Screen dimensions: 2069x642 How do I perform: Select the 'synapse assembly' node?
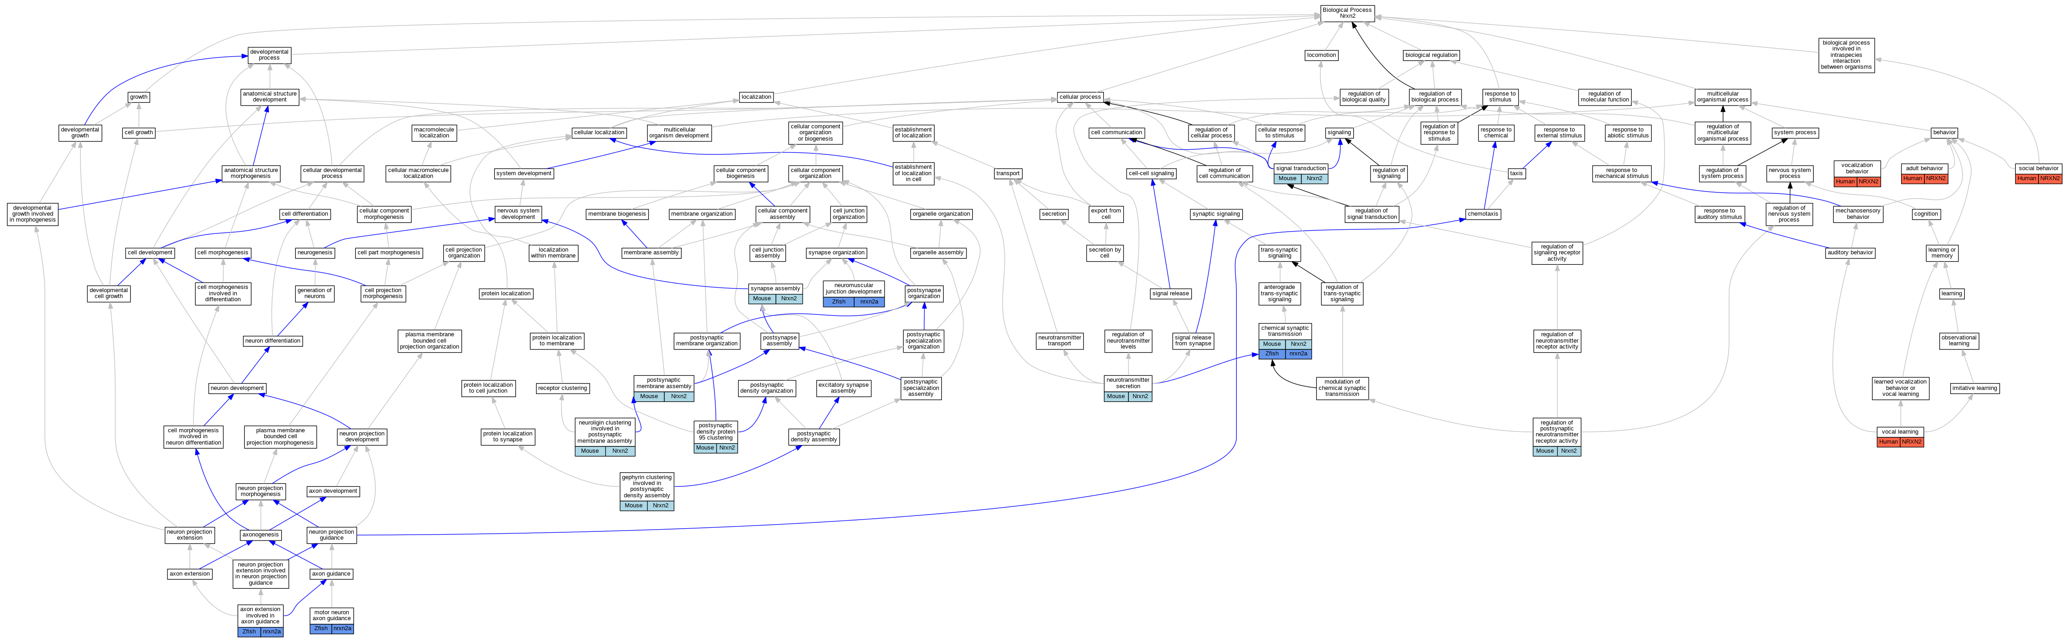[x=775, y=293]
